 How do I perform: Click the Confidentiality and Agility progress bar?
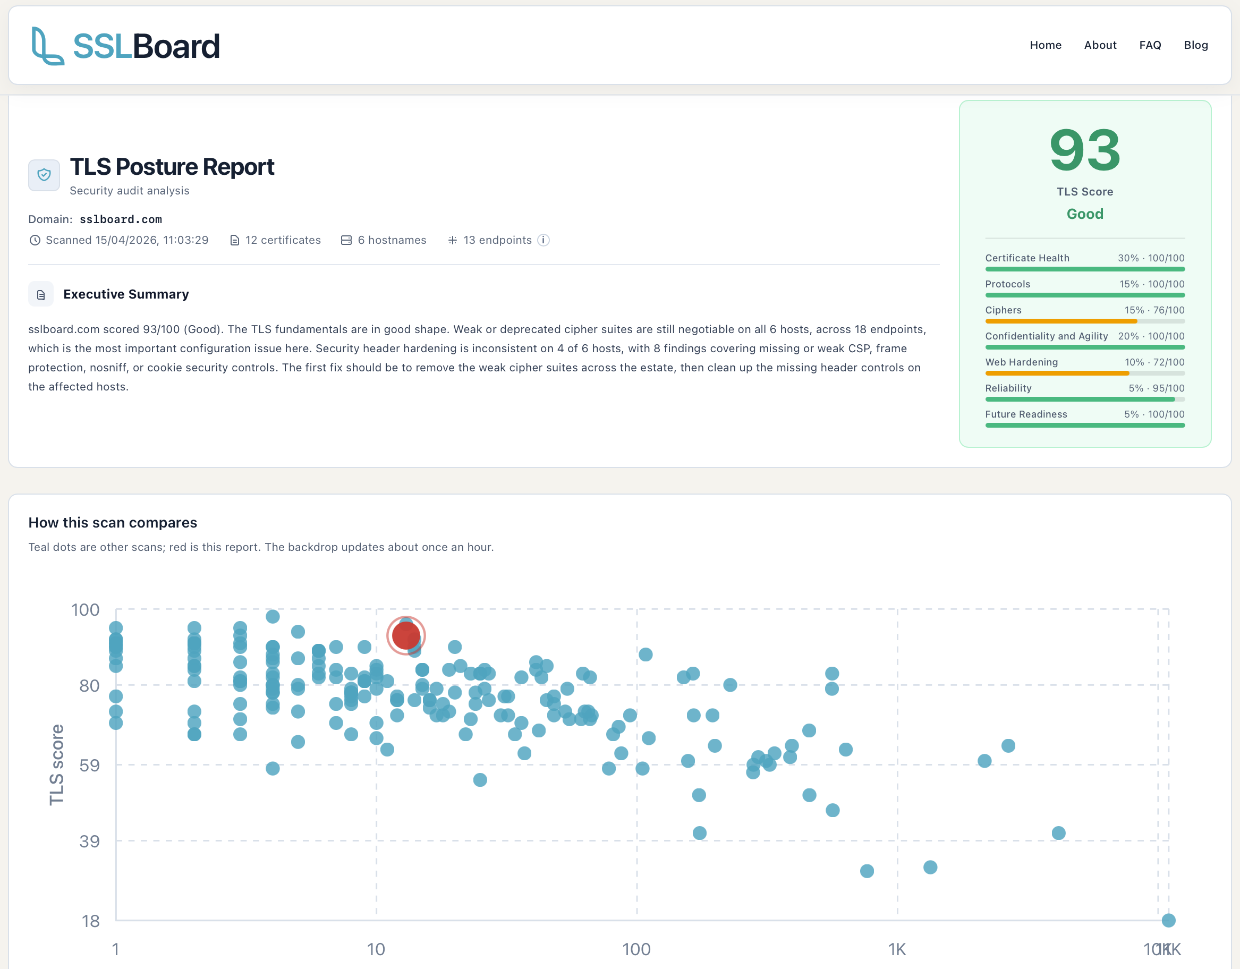[1084, 347]
